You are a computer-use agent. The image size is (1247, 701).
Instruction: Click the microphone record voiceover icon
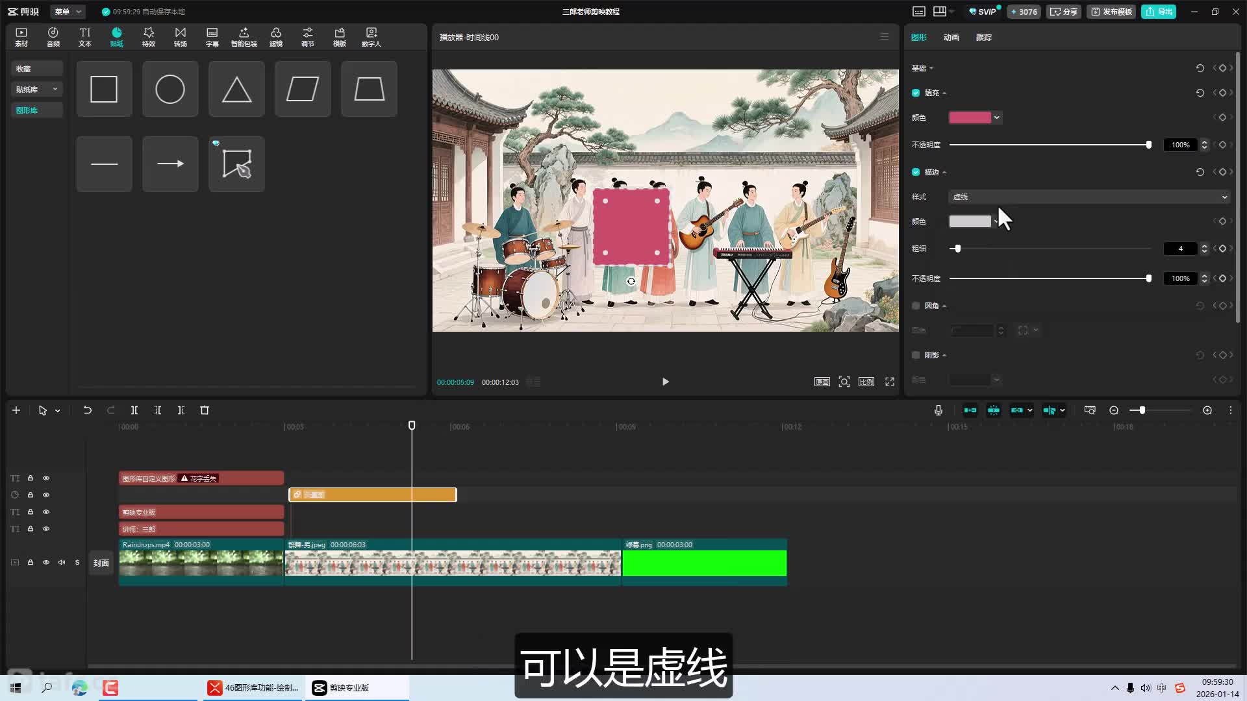pos(938,410)
